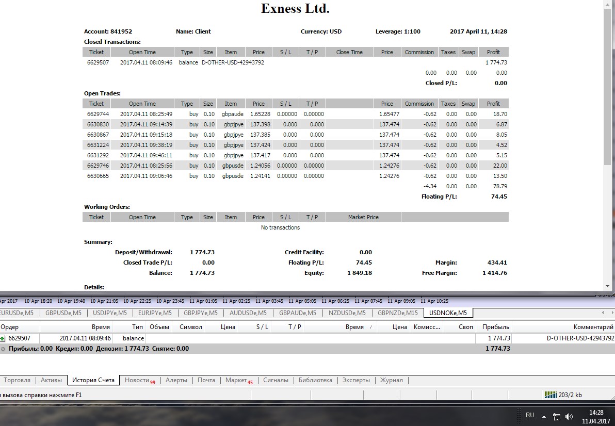
Task: Click open trade ticket 6630830 in report
Action: 98,124
